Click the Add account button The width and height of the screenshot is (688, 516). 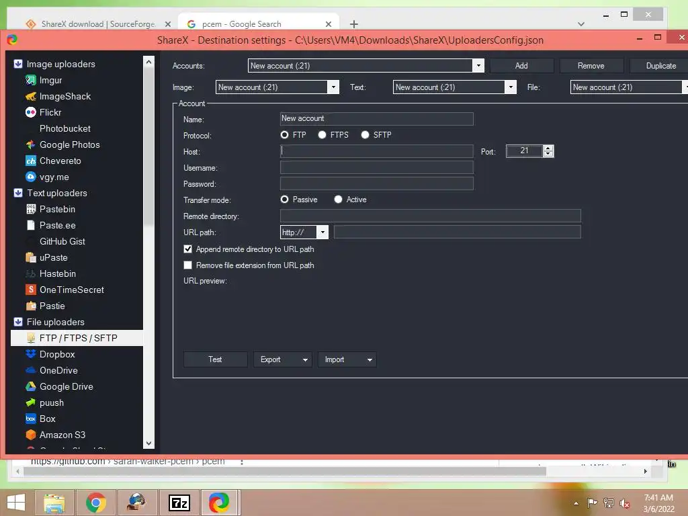coord(521,66)
